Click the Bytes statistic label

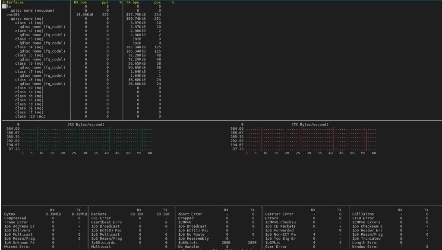pos(9,214)
